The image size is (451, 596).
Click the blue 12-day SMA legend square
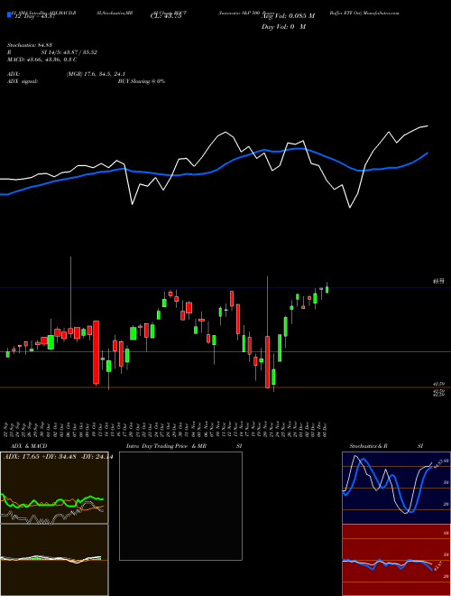click(x=9, y=14)
